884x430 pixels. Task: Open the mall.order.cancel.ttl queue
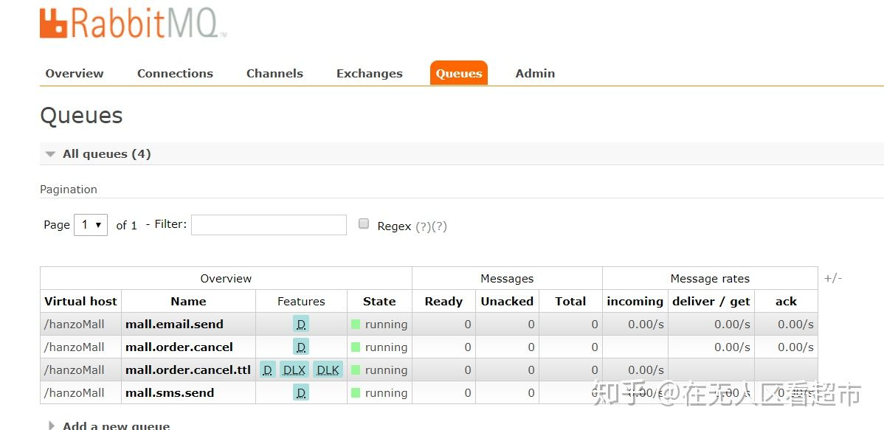tap(188, 370)
